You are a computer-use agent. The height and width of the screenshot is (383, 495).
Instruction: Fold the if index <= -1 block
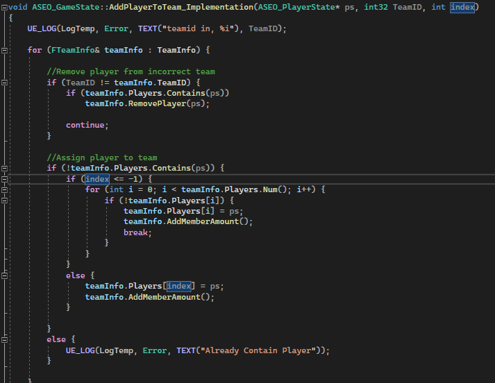coord(4,179)
